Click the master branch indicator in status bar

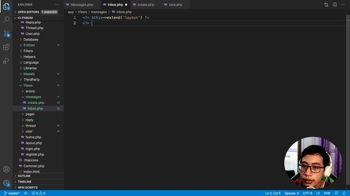click(12, 193)
